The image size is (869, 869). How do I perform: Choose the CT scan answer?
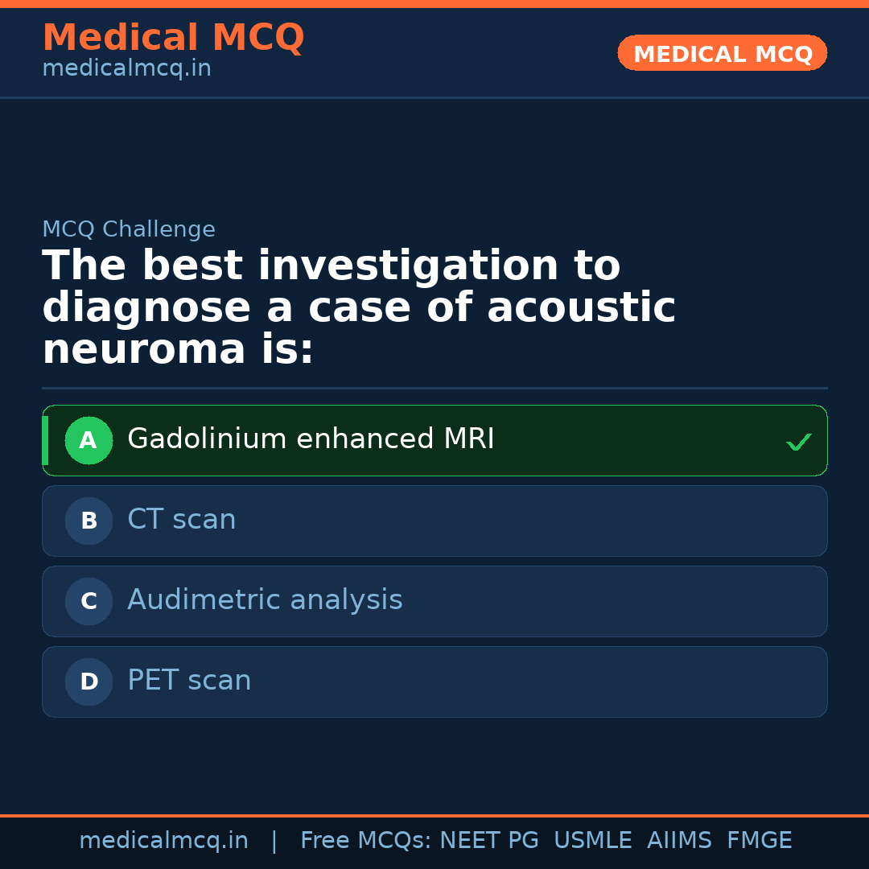182,520
